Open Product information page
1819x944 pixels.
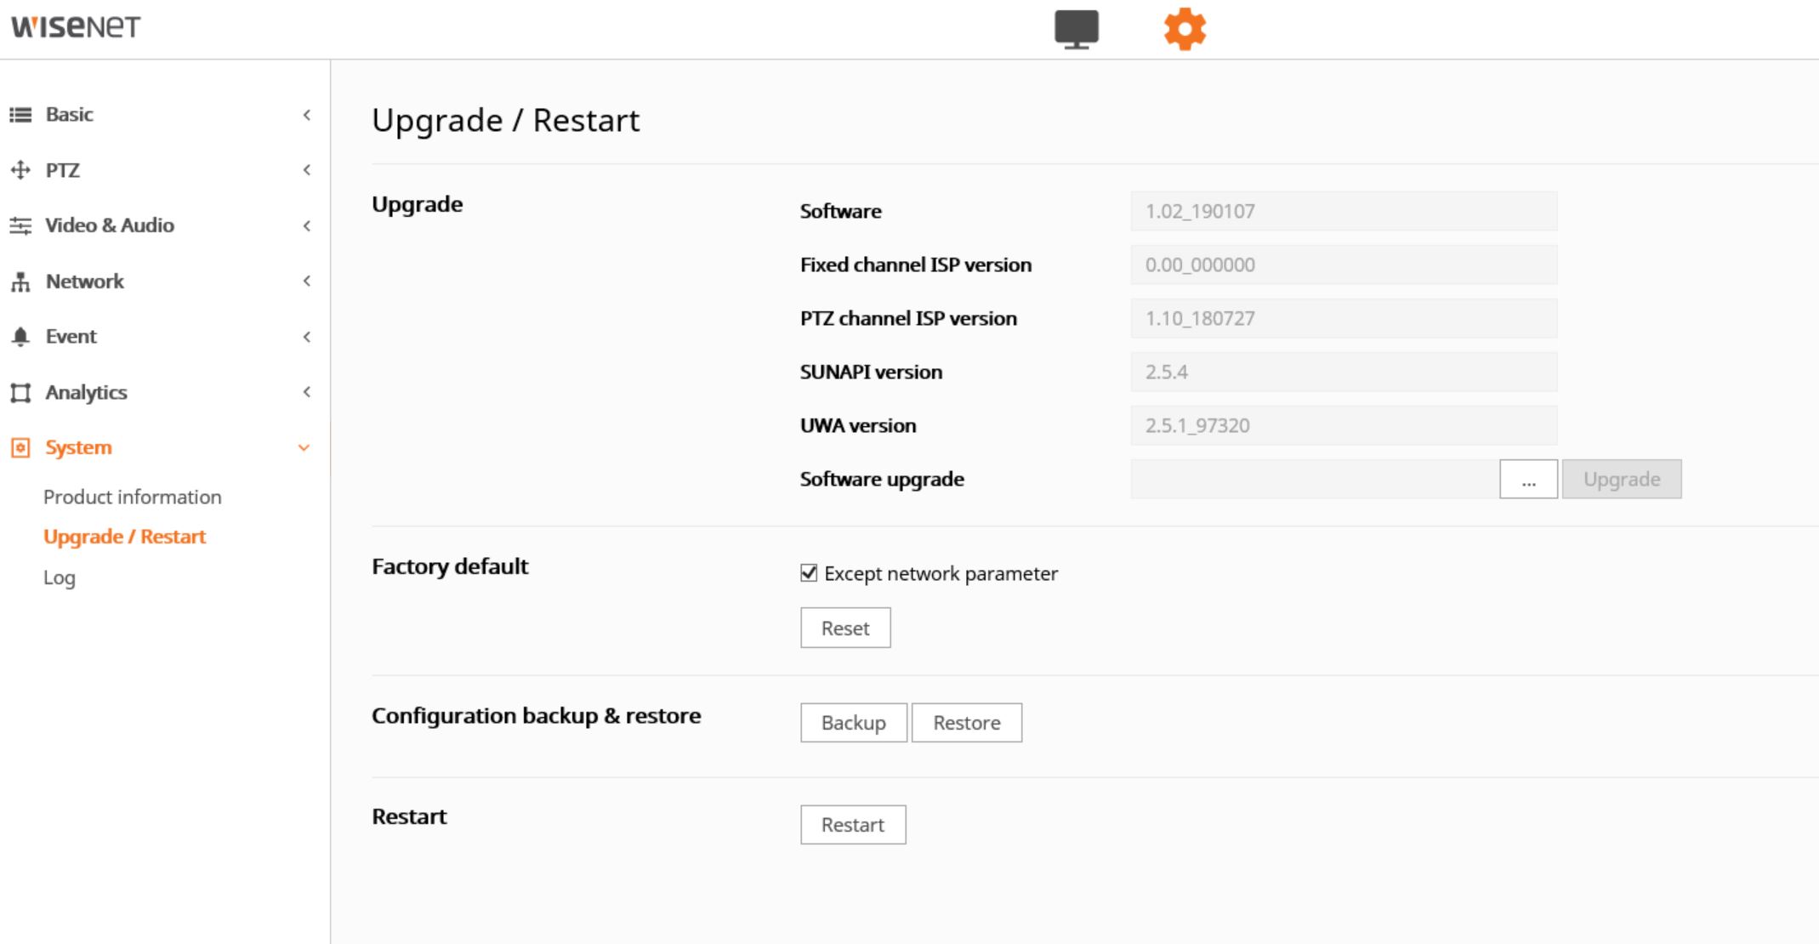point(133,498)
